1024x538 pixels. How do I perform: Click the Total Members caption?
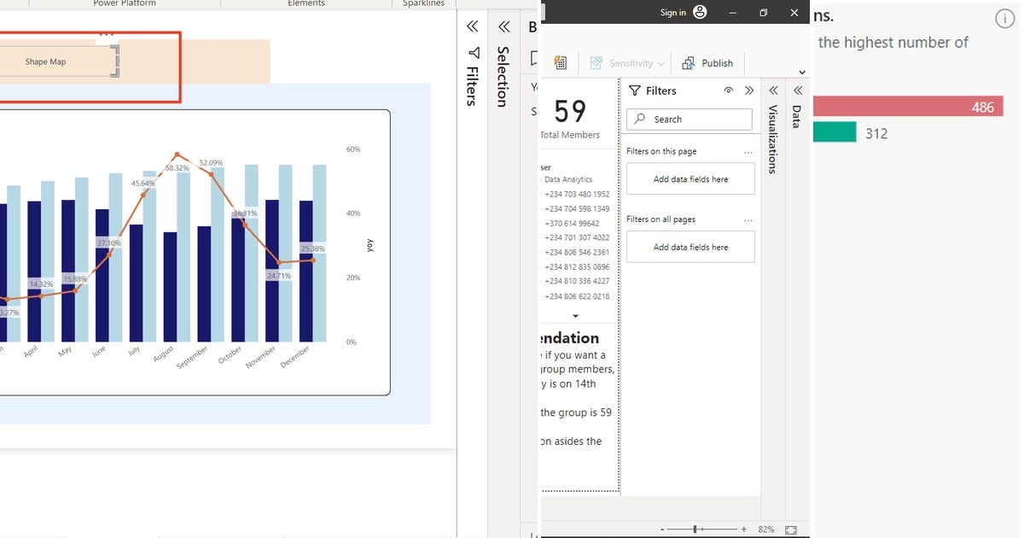pyautogui.click(x=570, y=135)
